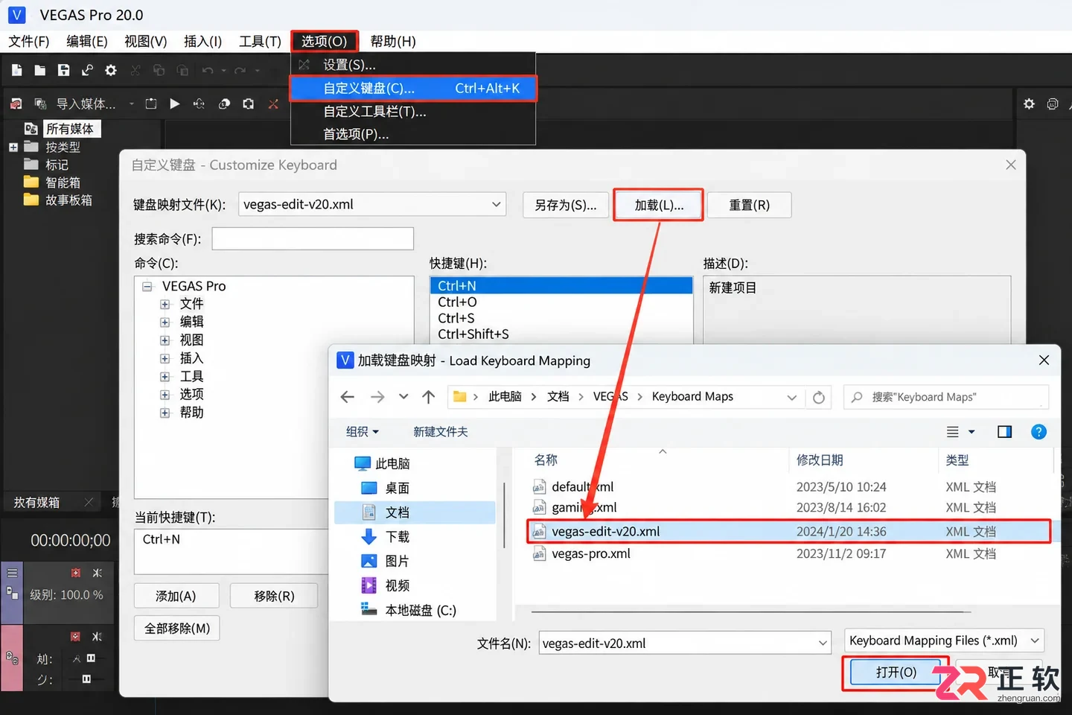Expand the 文件 command tree node
The image size is (1072, 715).
165,305
